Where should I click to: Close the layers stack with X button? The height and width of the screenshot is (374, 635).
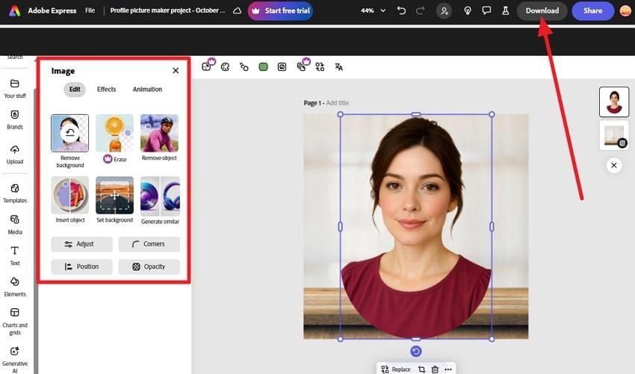pyautogui.click(x=614, y=165)
